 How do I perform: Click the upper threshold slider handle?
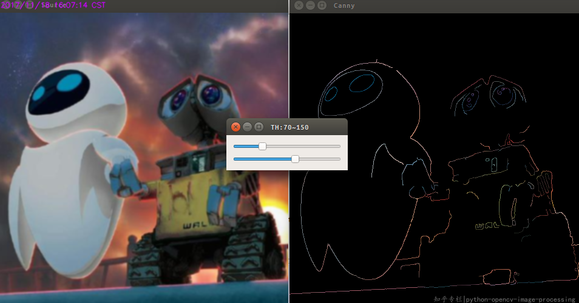(295, 159)
